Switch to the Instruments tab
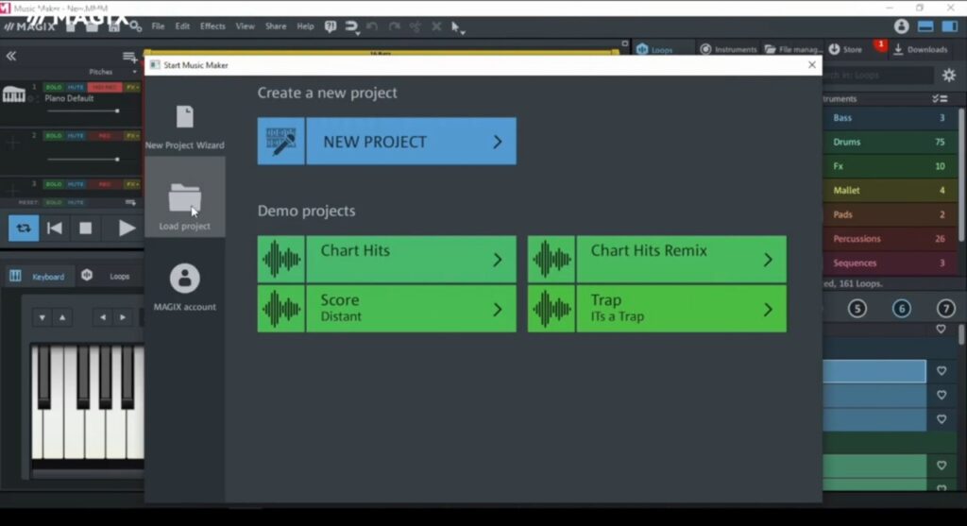This screenshot has height=526, width=967. 728,49
